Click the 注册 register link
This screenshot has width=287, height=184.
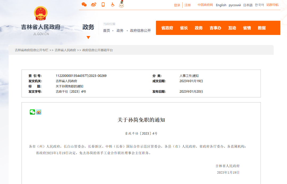[x=188, y=5]
